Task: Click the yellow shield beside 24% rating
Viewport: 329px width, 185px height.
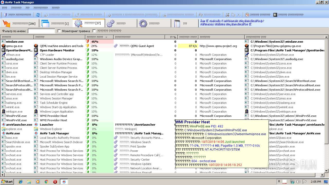Action: pos(87,46)
